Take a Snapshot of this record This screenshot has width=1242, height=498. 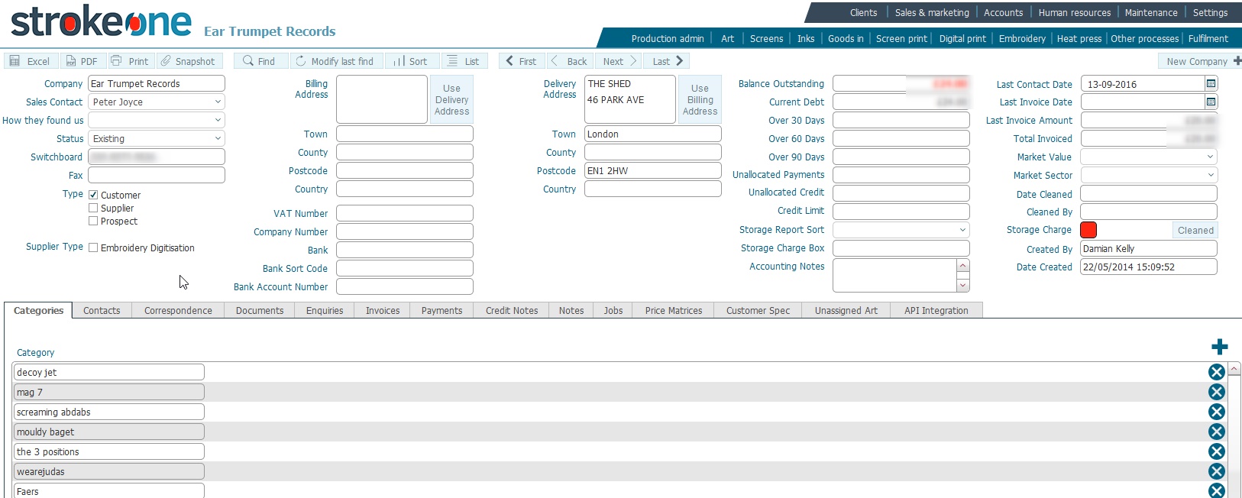[x=166, y=61]
